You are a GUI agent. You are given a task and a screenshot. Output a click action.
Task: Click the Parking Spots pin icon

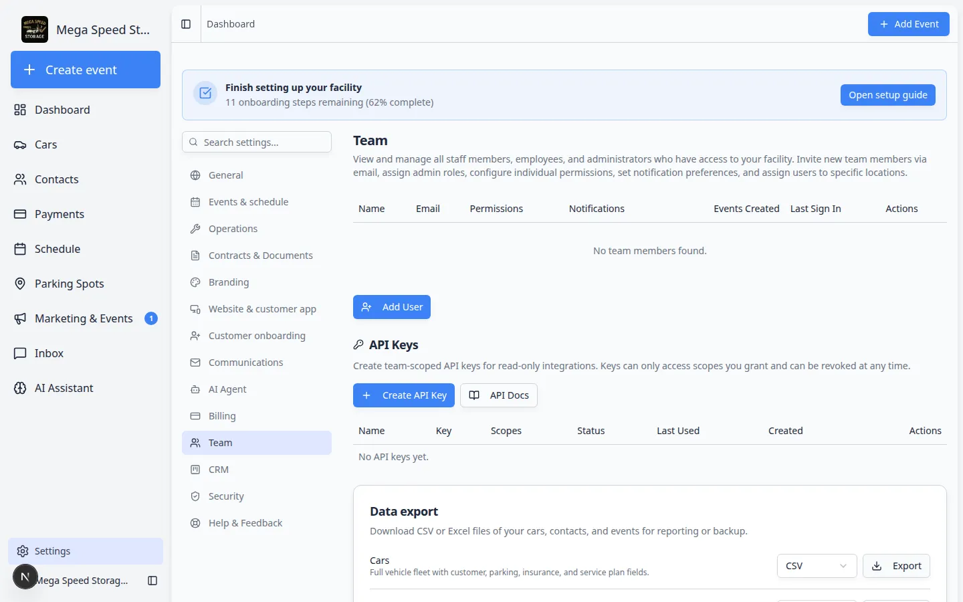coord(20,284)
